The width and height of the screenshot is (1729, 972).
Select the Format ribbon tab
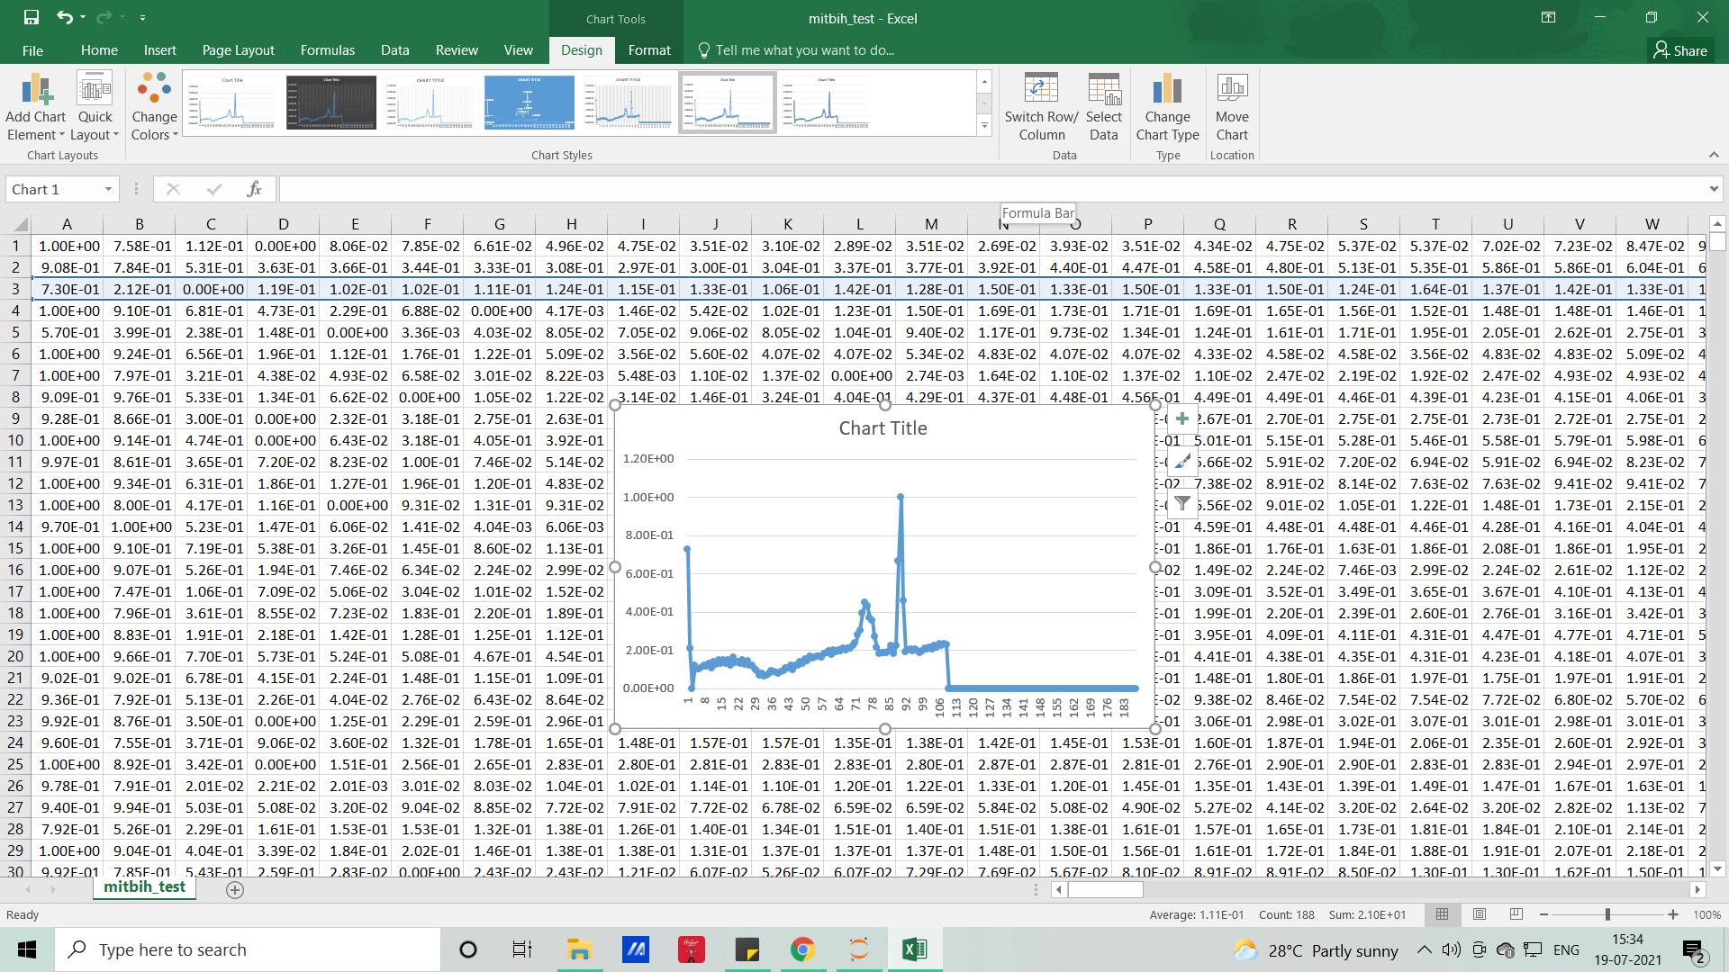(649, 49)
